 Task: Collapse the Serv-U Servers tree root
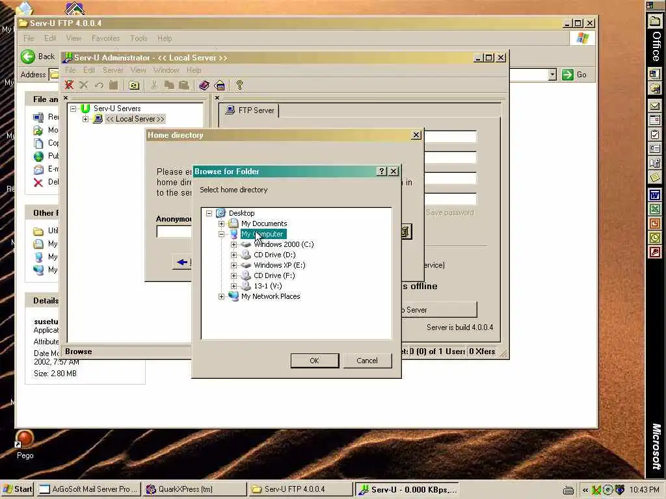[x=73, y=109]
